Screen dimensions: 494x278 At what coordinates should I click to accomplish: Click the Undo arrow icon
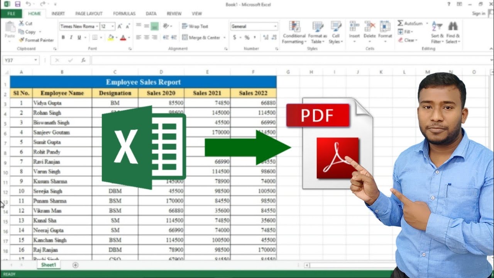(x=28, y=4)
